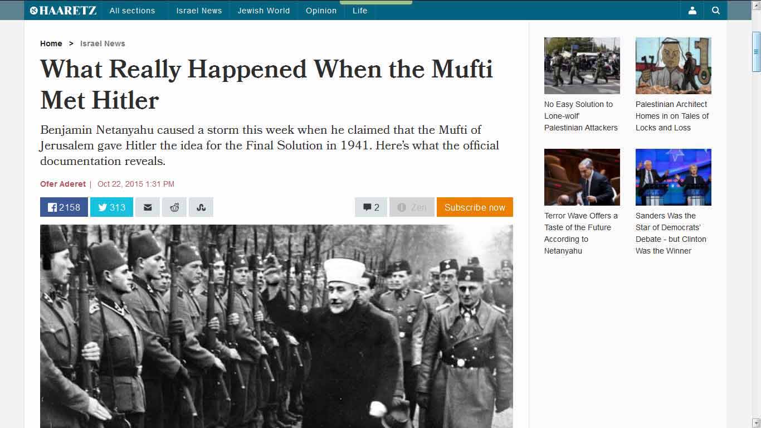
Task: Click the Haaretz logo
Action: (64, 10)
